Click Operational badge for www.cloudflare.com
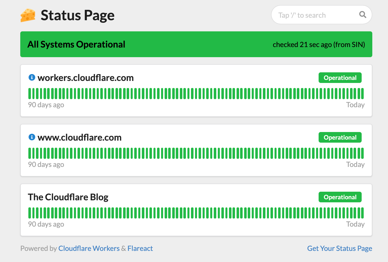 pyautogui.click(x=340, y=137)
